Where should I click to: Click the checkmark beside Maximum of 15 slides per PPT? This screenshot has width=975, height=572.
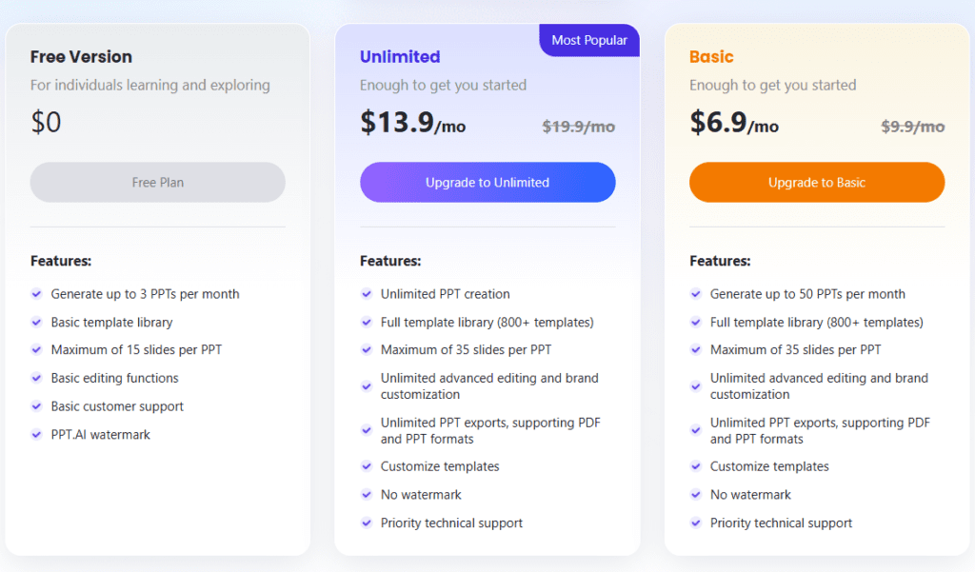37,350
